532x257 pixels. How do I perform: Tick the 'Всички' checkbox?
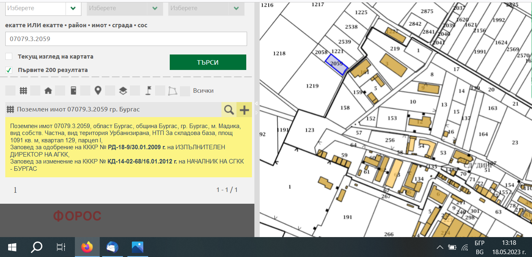(x=185, y=91)
